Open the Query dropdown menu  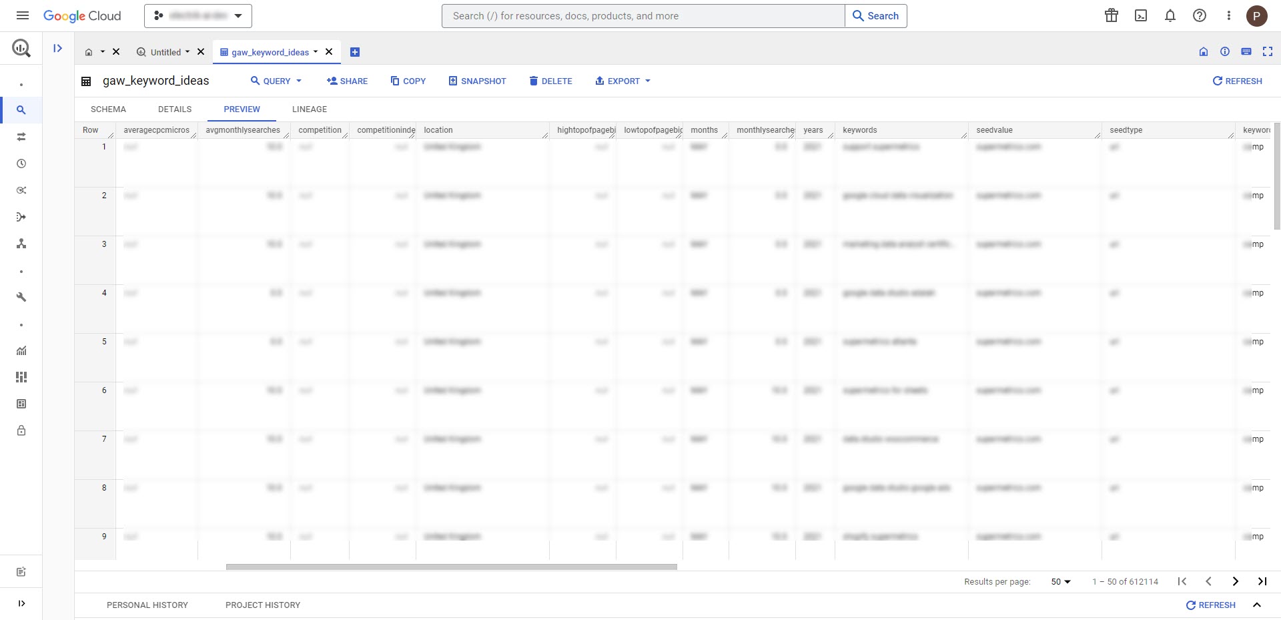point(276,81)
